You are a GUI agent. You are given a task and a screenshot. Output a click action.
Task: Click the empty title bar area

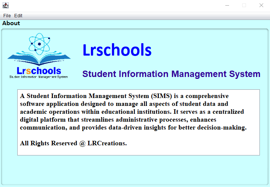(x=113, y=5)
